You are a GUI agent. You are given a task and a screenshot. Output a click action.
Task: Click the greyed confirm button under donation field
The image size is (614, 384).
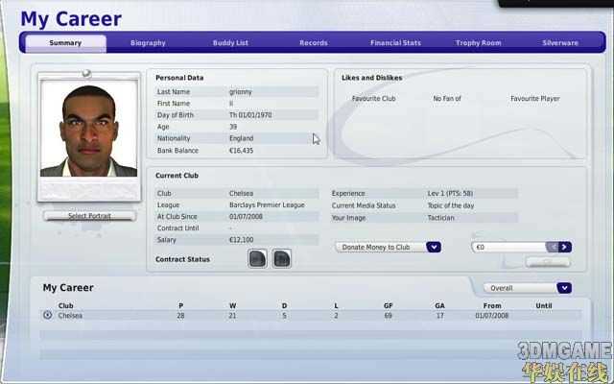[548, 262]
